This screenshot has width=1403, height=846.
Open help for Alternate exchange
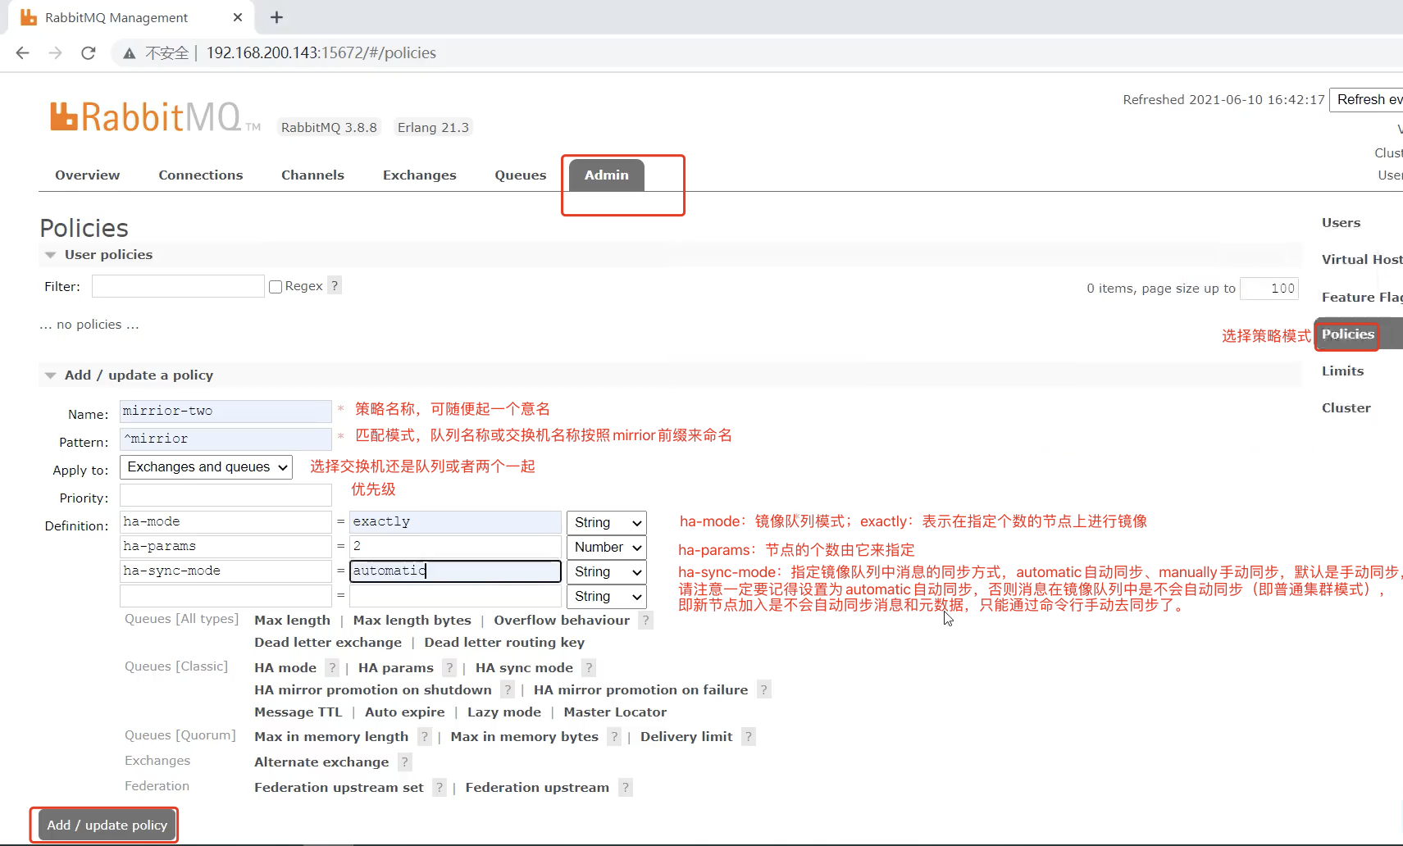404,762
